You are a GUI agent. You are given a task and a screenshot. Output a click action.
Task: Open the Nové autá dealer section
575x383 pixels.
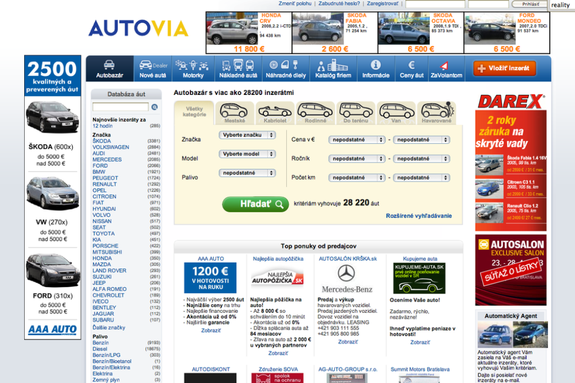(x=153, y=69)
